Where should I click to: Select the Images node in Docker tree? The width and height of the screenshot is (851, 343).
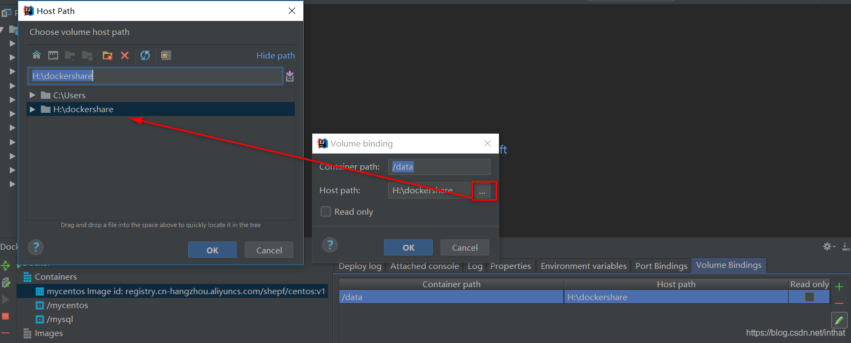coord(49,333)
